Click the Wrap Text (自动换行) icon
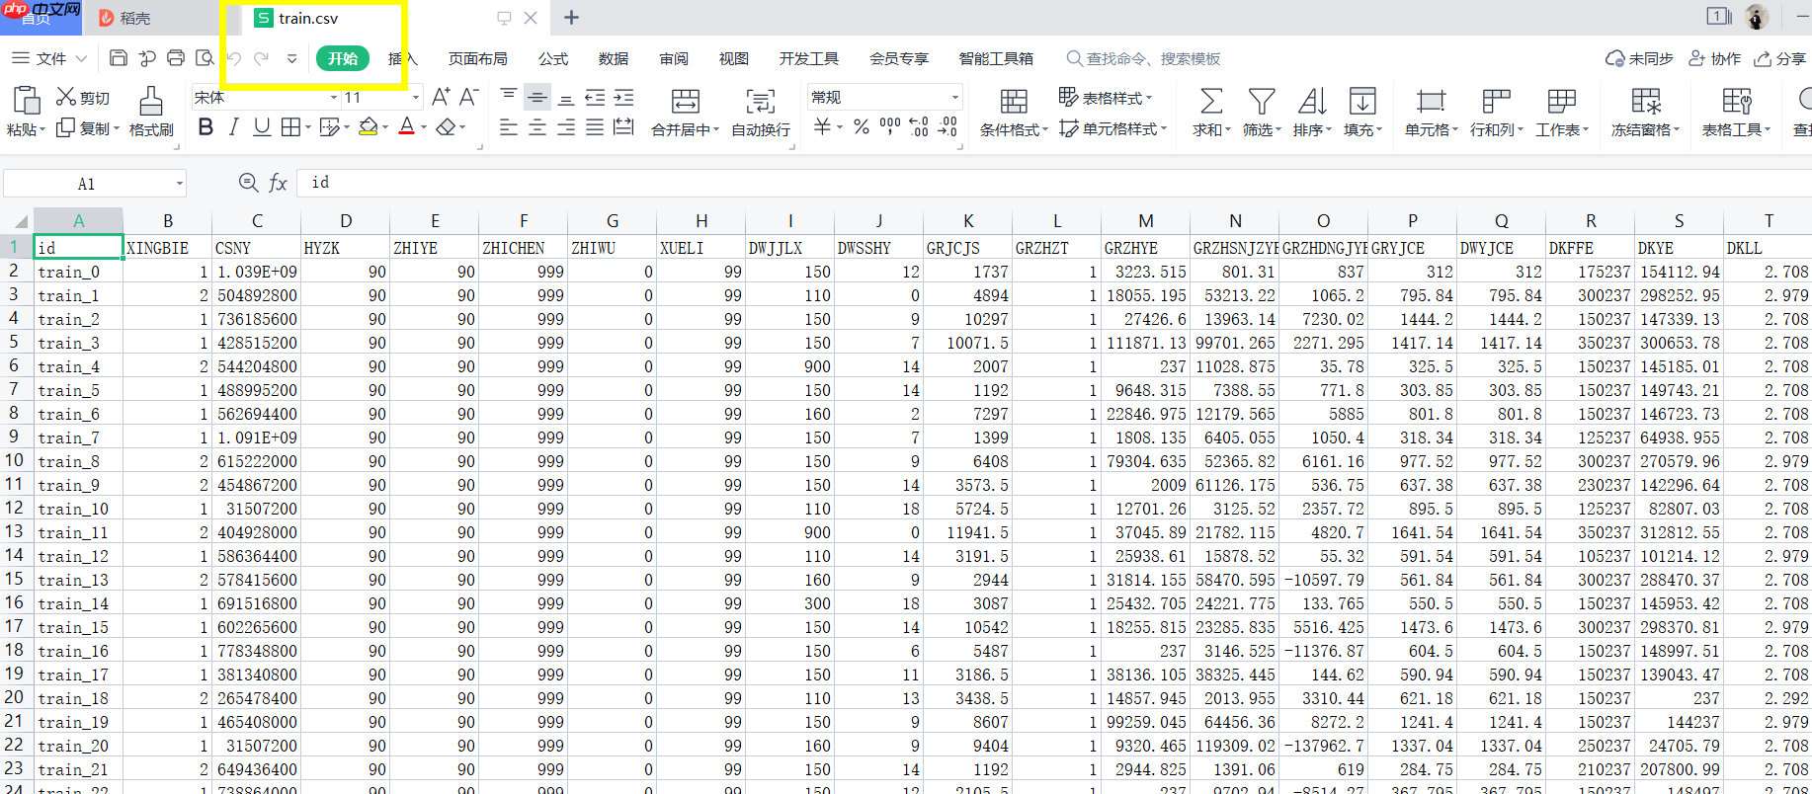The width and height of the screenshot is (1812, 794). pos(760,112)
